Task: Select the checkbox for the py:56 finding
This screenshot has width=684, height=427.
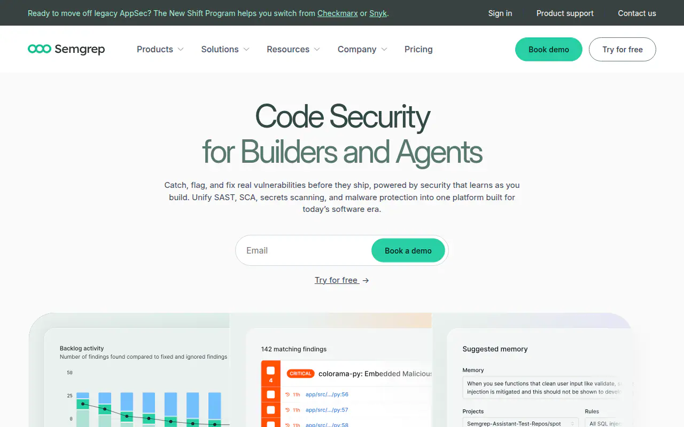Action: (x=270, y=394)
